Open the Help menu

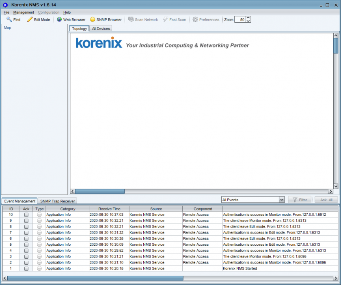(67, 13)
